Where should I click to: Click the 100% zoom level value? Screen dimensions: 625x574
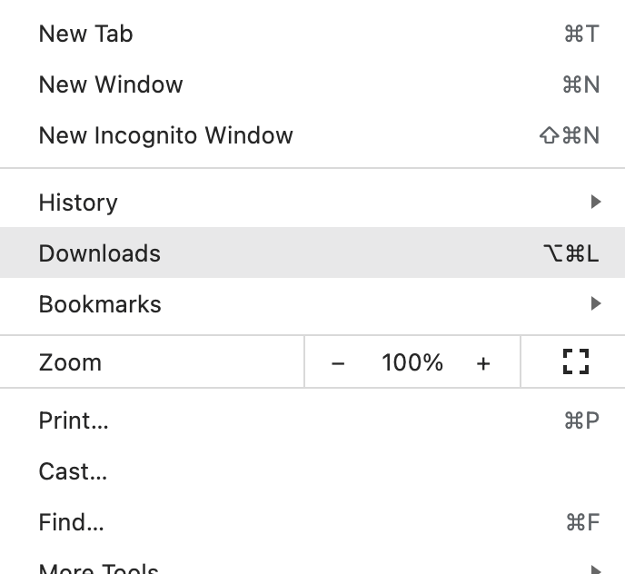pos(412,362)
